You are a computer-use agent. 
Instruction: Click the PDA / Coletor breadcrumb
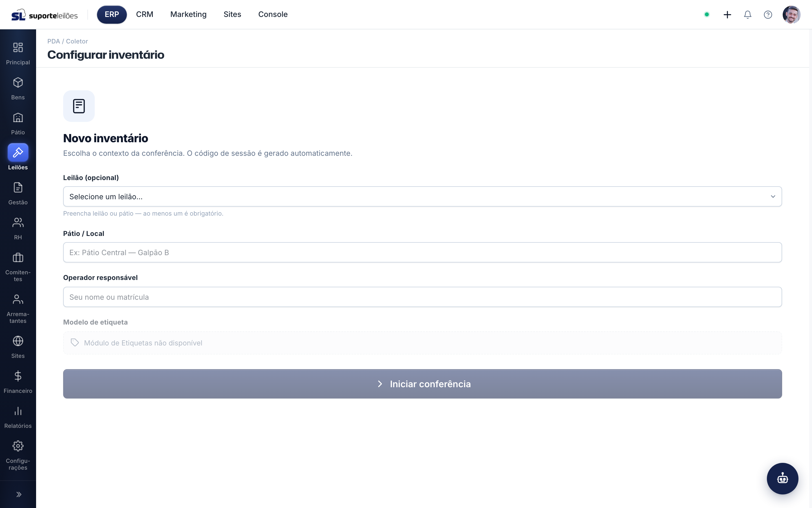[67, 41]
